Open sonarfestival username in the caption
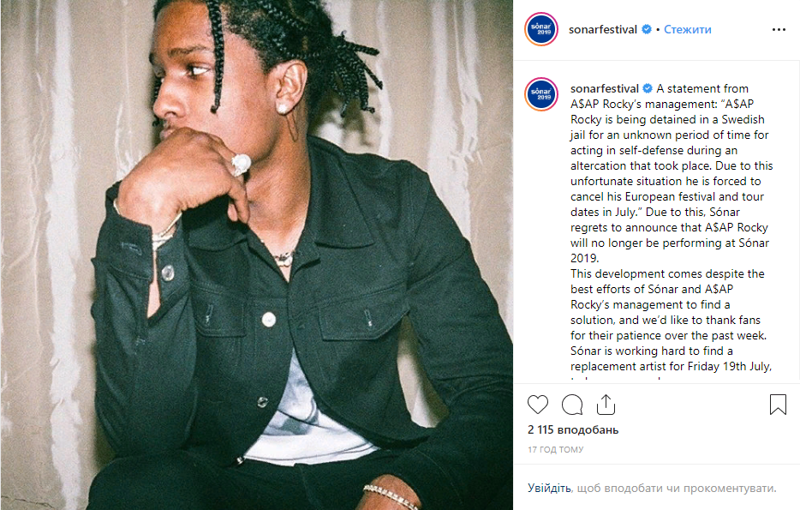800x510 pixels. [604, 88]
